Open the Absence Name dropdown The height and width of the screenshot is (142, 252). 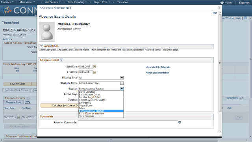(122, 83)
